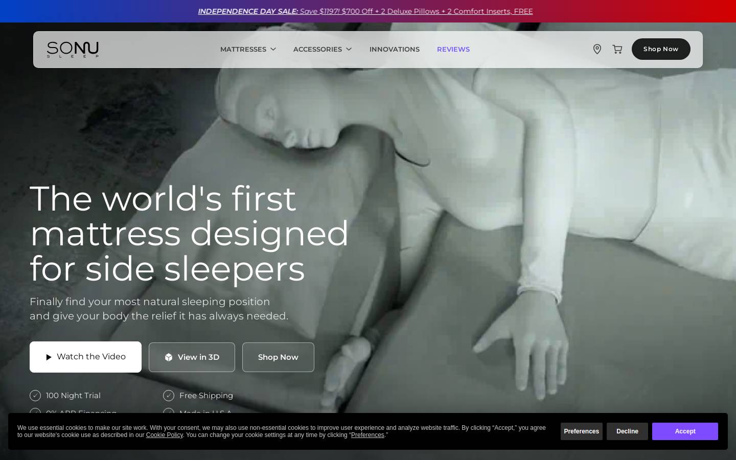736x460 pixels.
Task: Open the inline Preferences text link
Action: pos(367,435)
